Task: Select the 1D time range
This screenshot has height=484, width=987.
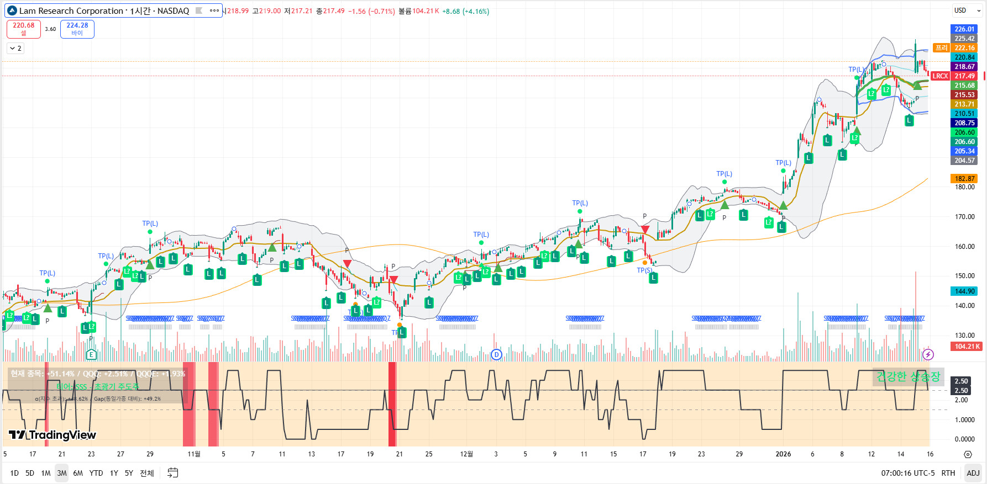Action: [14, 473]
